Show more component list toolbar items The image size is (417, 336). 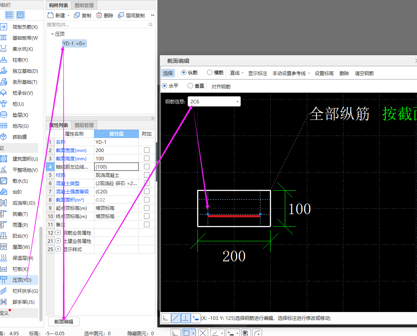[x=153, y=15]
